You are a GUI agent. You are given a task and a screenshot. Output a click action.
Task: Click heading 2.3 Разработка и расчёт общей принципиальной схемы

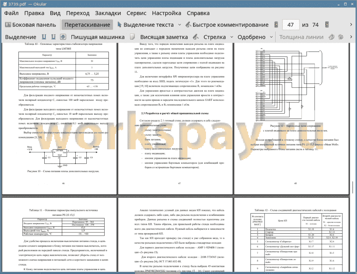click(175, 113)
